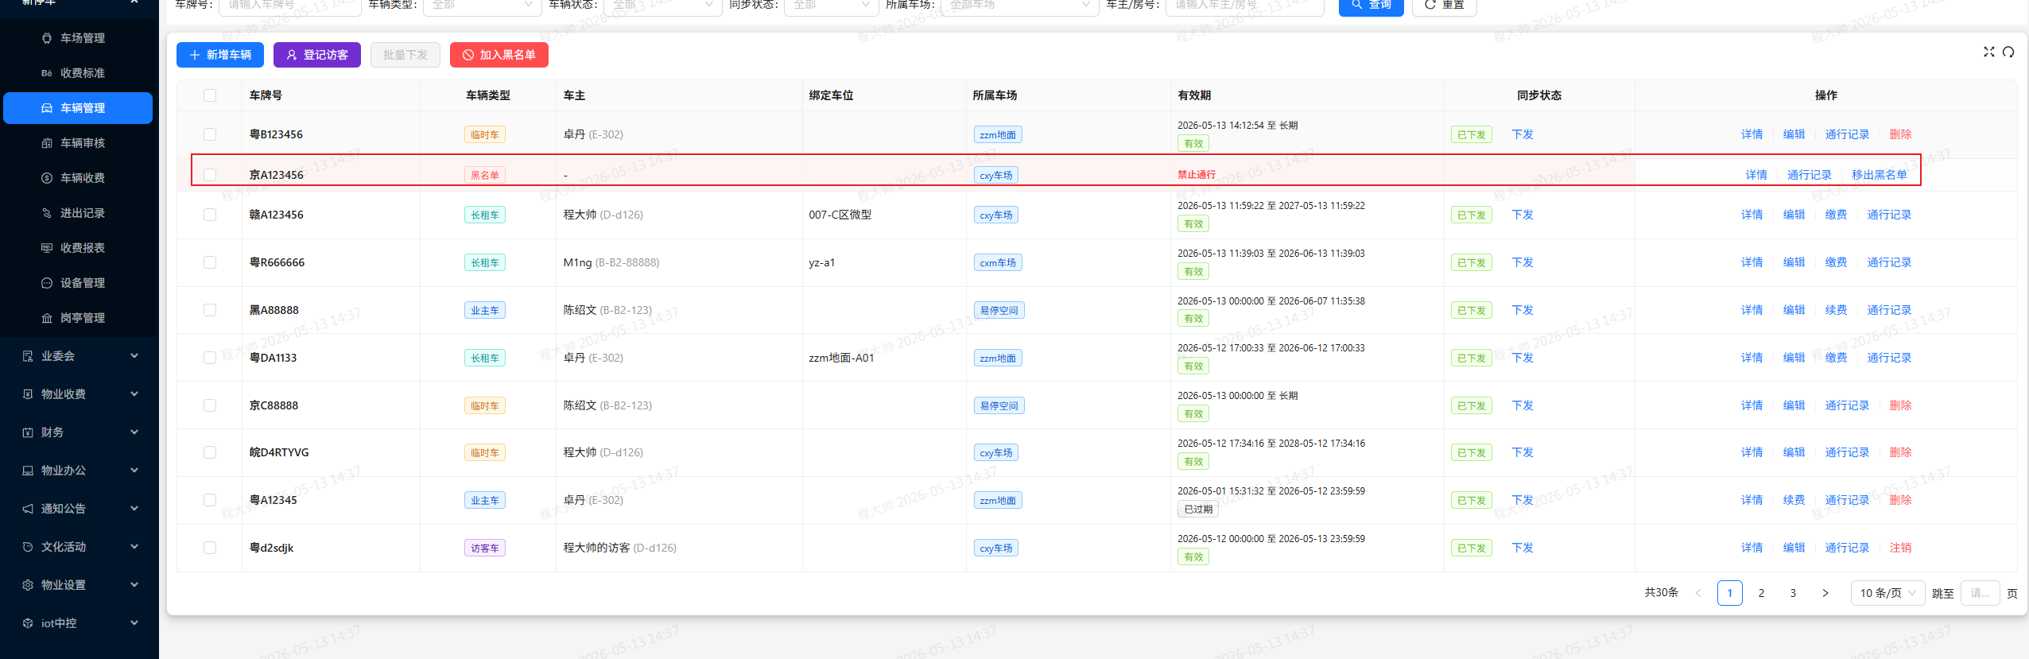This screenshot has height=659, width=2029.
Task: Click the 批量下发 button
Action: pyautogui.click(x=405, y=55)
